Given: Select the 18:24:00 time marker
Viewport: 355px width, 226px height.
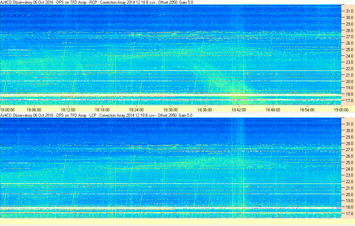Looking at the screenshot, I should [137, 110].
